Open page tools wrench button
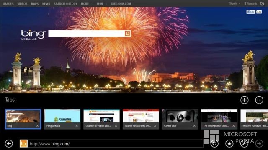268x150 pixels. click(x=245, y=143)
